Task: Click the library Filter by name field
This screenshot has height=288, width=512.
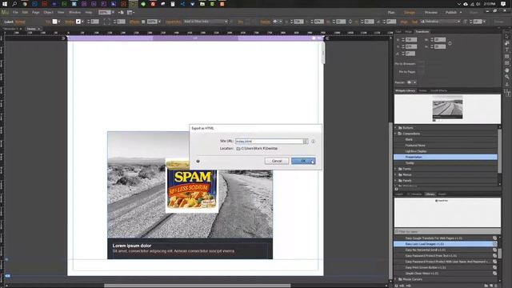Action: point(447,231)
